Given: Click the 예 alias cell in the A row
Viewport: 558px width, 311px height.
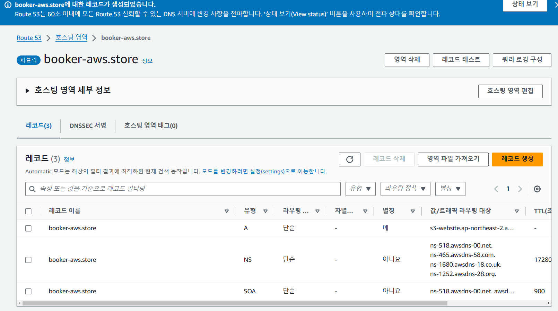Looking at the screenshot, I should click(385, 228).
